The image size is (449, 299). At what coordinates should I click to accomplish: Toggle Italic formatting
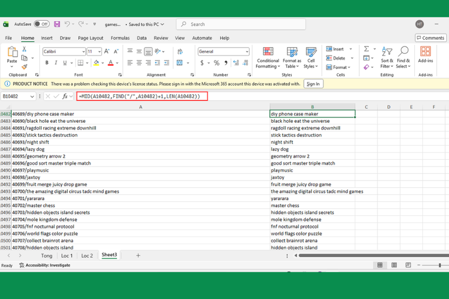click(x=56, y=63)
